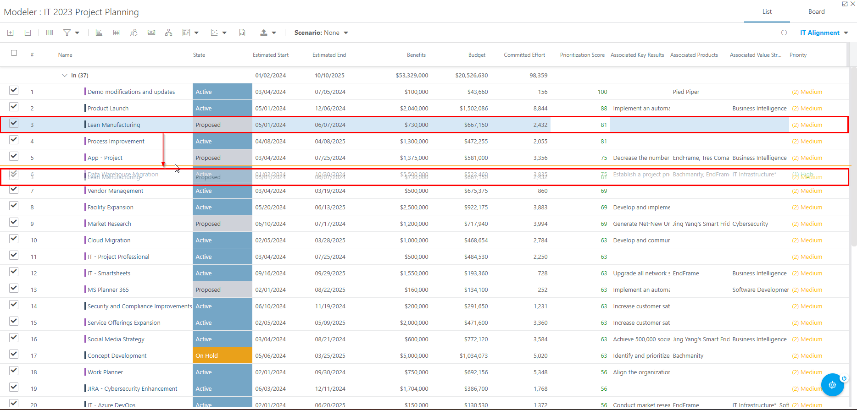Switch to the Board tab
Image resolution: width=857 pixels, height=410 pixels.
coord(817,11)
